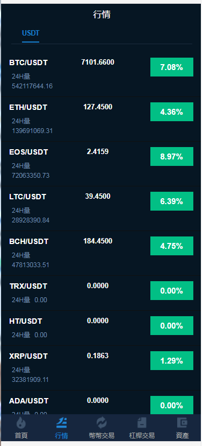203x446 pixels.
Task: Open 資產 via the wallet icon
Action: [x=182, y=423]
